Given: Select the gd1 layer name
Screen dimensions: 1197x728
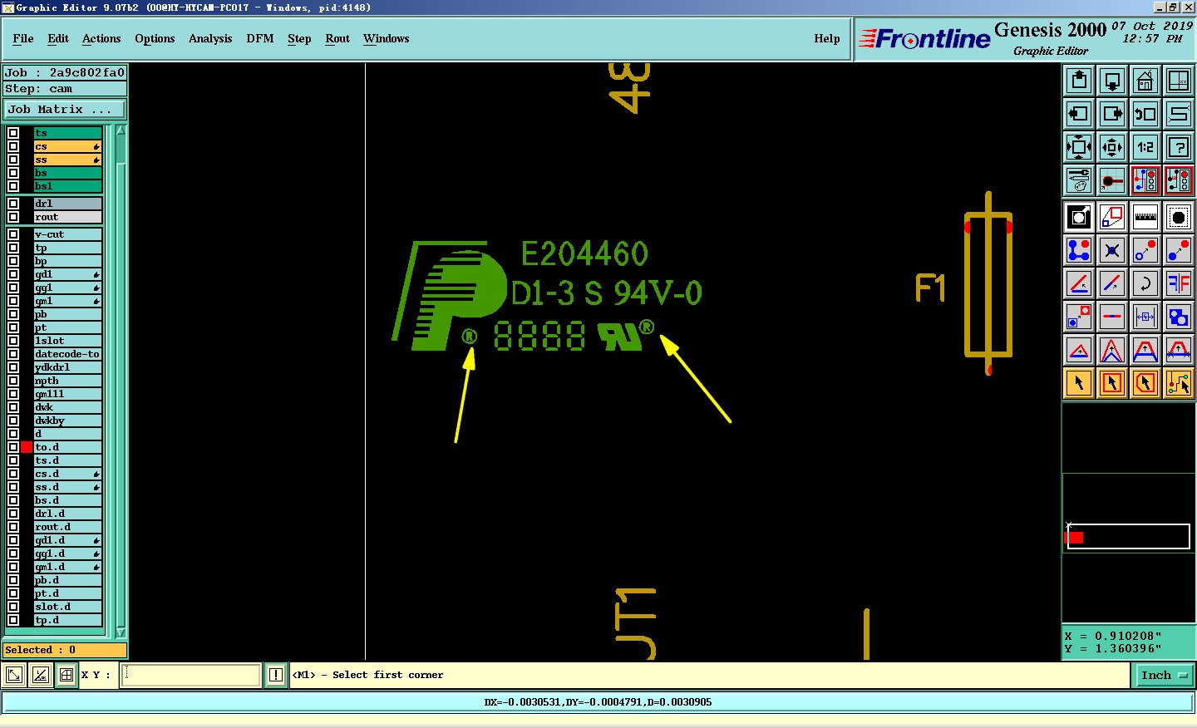Looking at the screenshot, I should click(x=67, y=274).
